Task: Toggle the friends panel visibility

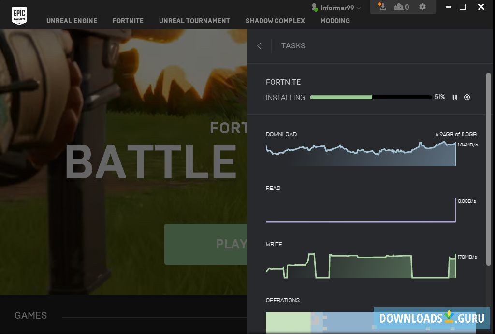Action: point(399,7)
